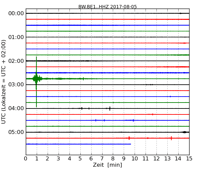Click the x-axis tick label '4'
The height and width of the screenshot is (172, 215).
click(69, 159)
